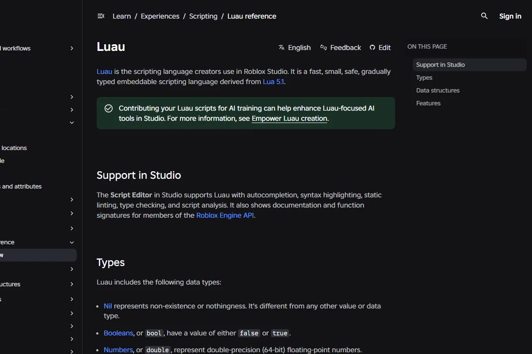Collapse the 'rence' sidebar section chevron

[72, 242]
